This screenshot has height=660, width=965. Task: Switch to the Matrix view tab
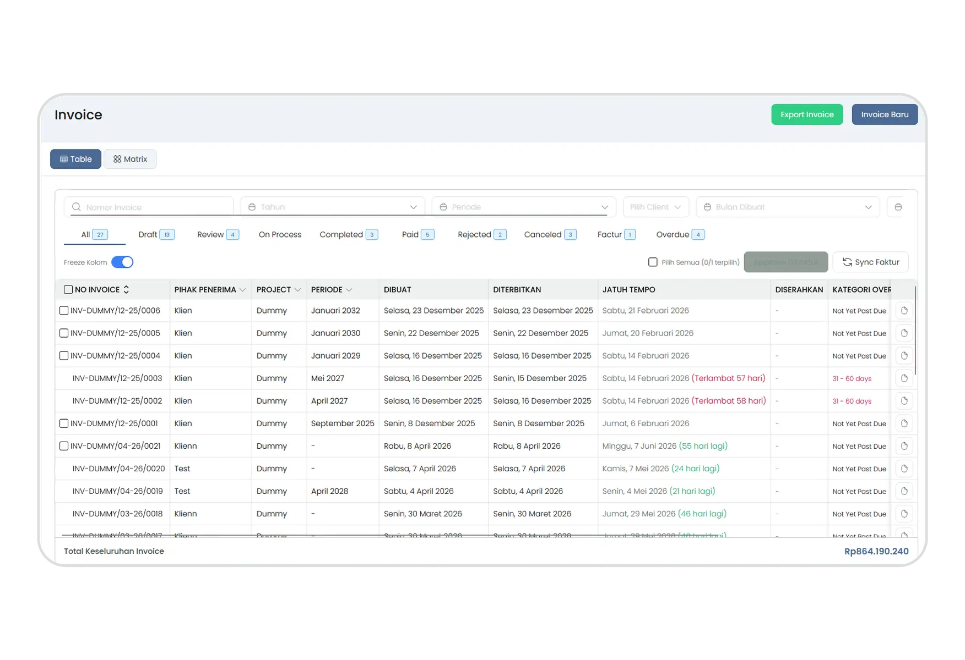[130, 159]
